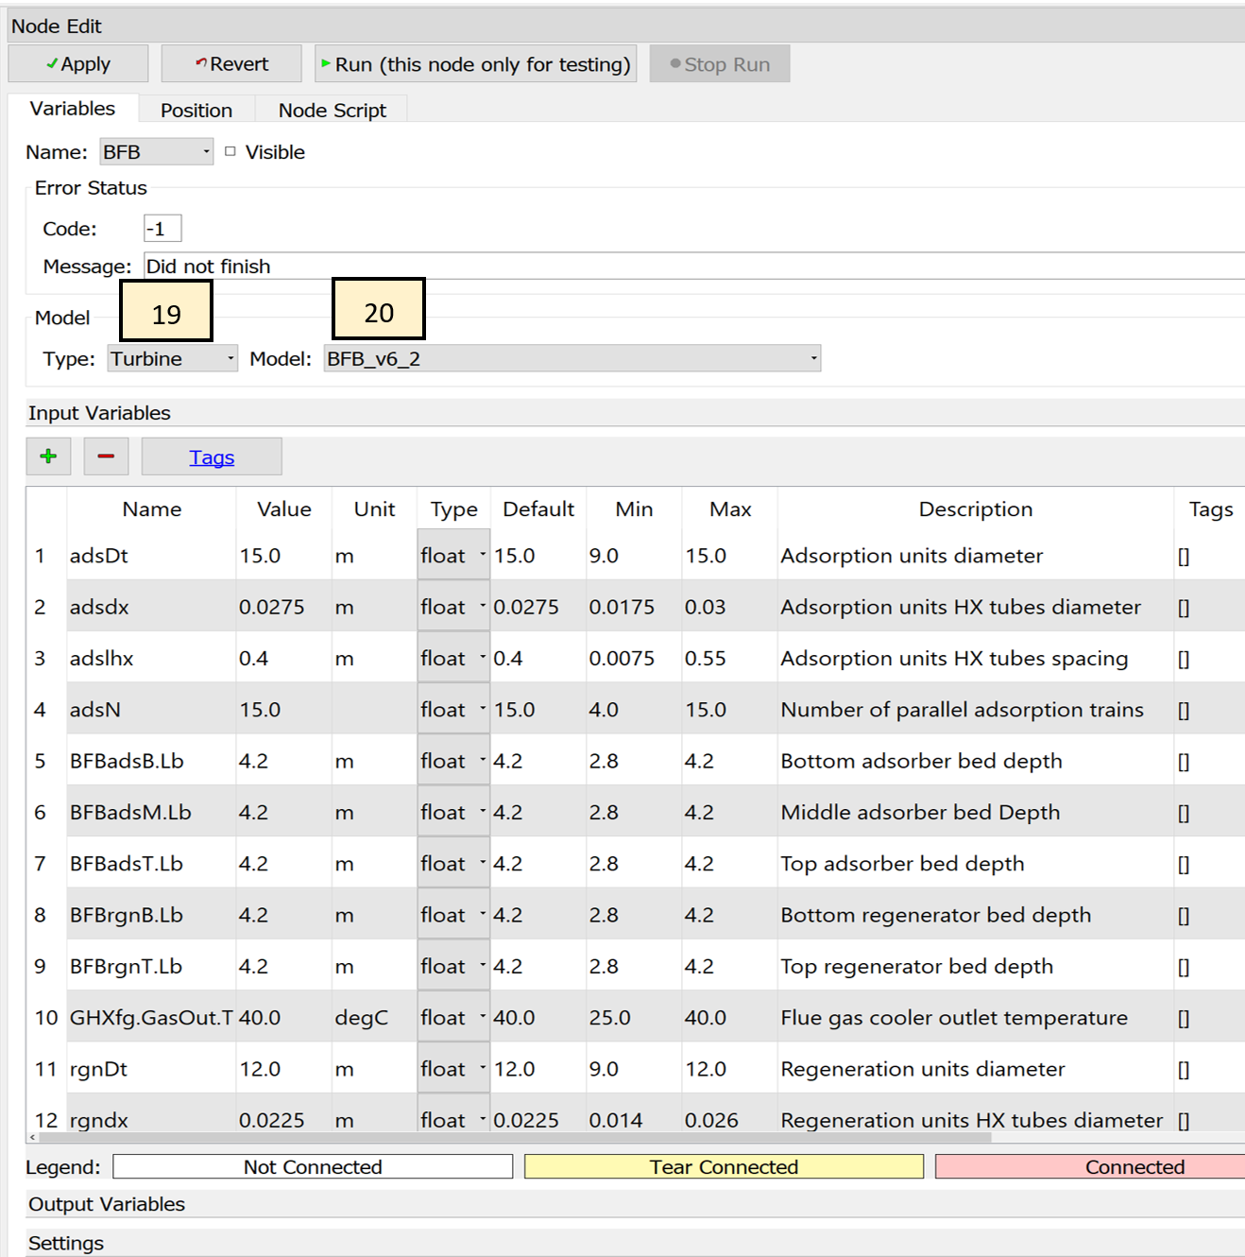The height and width of the screenshot is (1257, 1245).
Task: Switch to the Position tab
Action: coord(195,110)
